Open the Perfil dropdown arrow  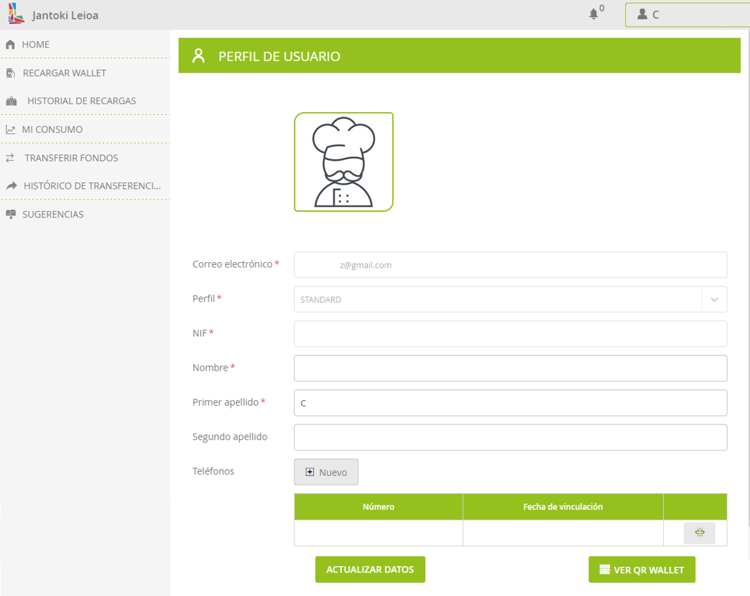(x=714, y=299)
